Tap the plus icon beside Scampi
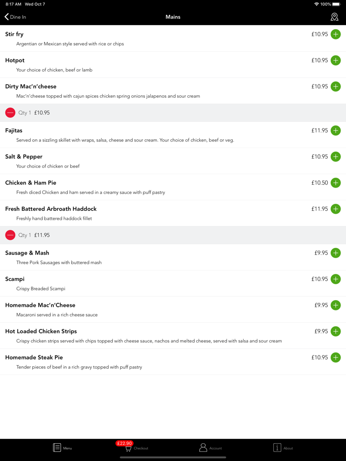The width and height of the screenshot is (346, 461). coord(336,279)
